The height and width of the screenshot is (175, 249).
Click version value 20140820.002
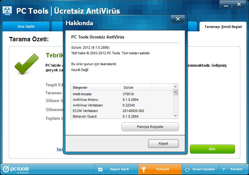[x=133, y=111]
